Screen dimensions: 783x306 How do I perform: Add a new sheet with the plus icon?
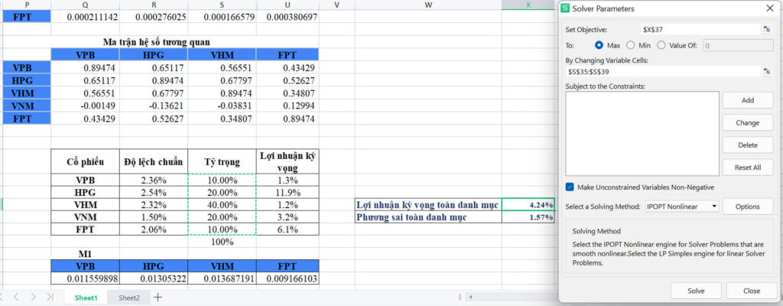pos(158,297)
